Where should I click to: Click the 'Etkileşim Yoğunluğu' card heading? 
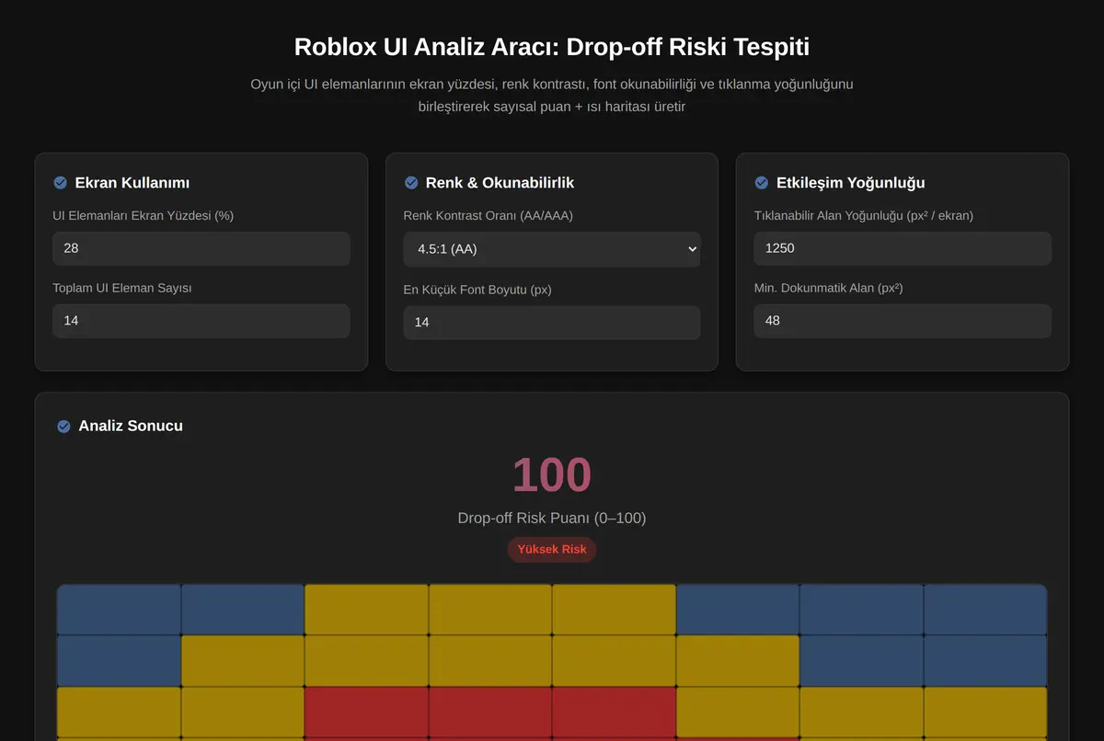(851, 183)
